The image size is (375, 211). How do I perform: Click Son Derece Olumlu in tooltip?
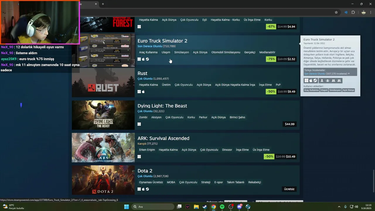(x=315, y=74)
